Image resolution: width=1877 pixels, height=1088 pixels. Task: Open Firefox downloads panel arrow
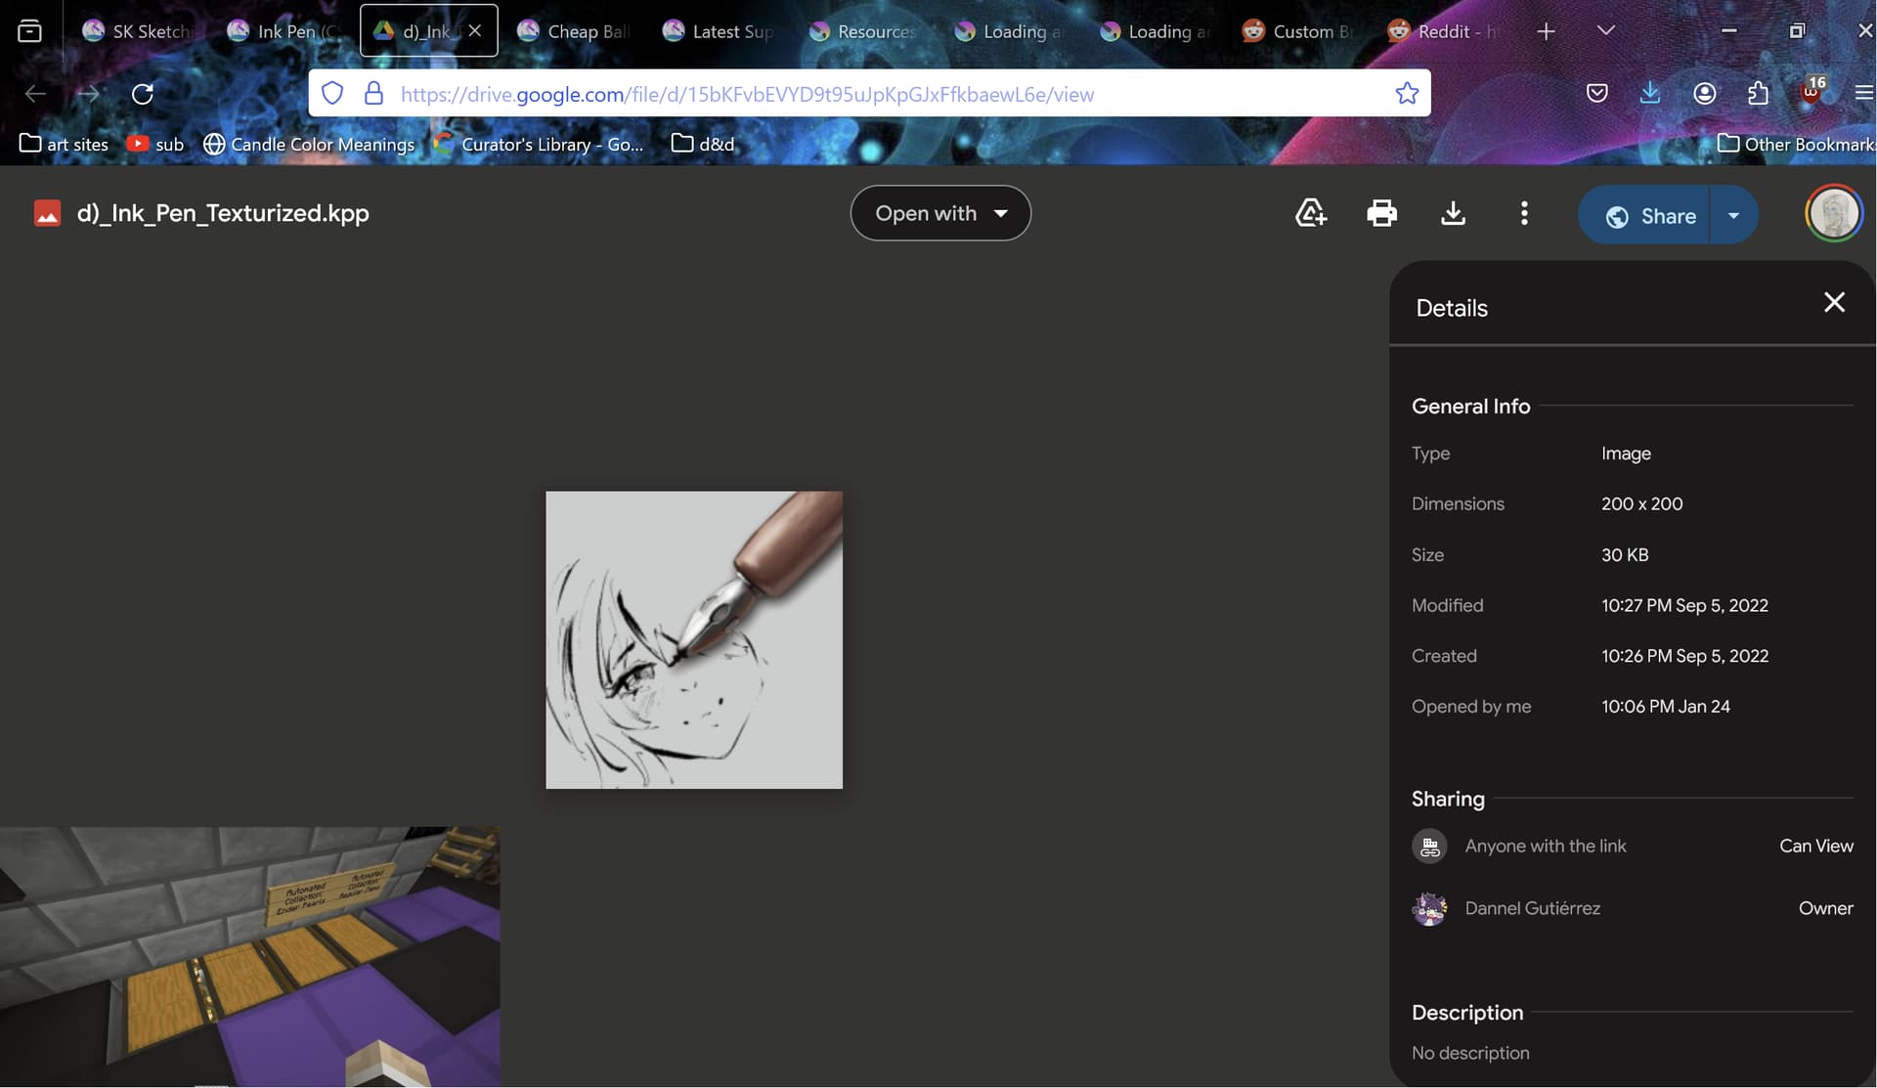point(1650,93)
